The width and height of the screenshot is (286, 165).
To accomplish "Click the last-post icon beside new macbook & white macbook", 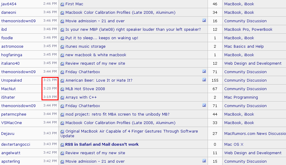I will (62, 55).
